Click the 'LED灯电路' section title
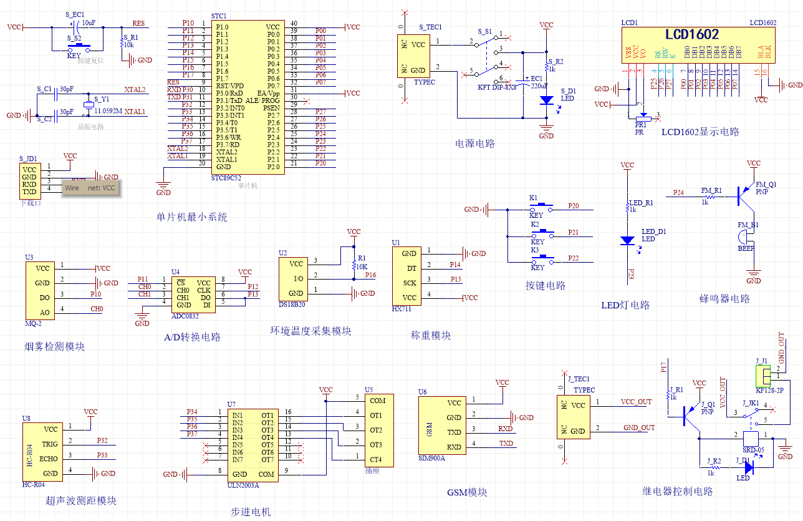Viewport: 803px width, 521px height. point(625,305)
